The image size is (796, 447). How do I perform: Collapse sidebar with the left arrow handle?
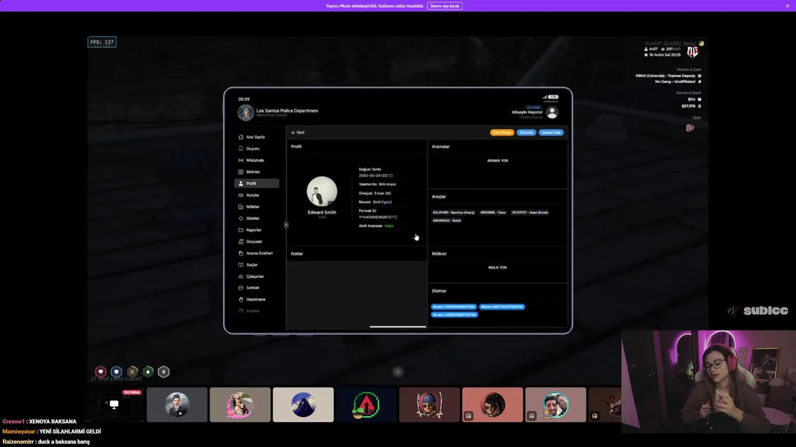pyautogui.click(x=286, y=225)
